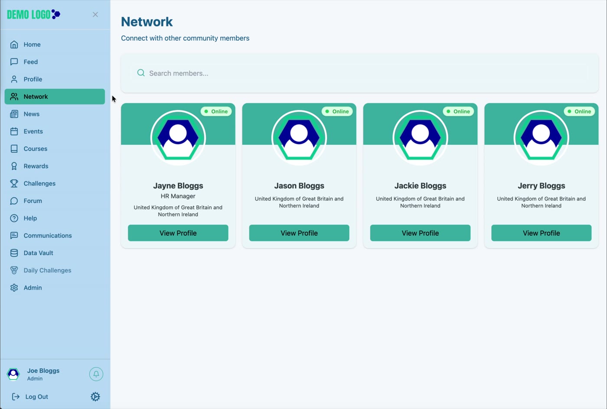Viewport: 607px width, 409px height.
Task: Open Data Vault in the sidebar
Action: (x=55, y=253)
